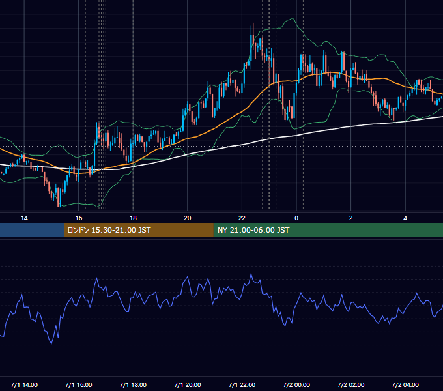Click the 18 hour axis label

point(133,218)
